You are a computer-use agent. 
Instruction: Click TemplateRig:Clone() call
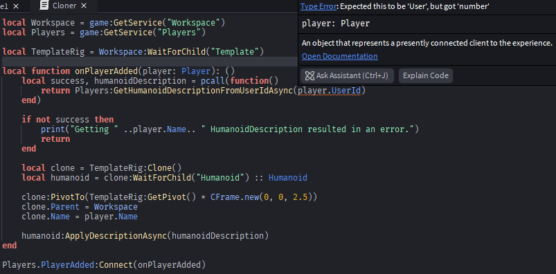(x=135, y=168)
